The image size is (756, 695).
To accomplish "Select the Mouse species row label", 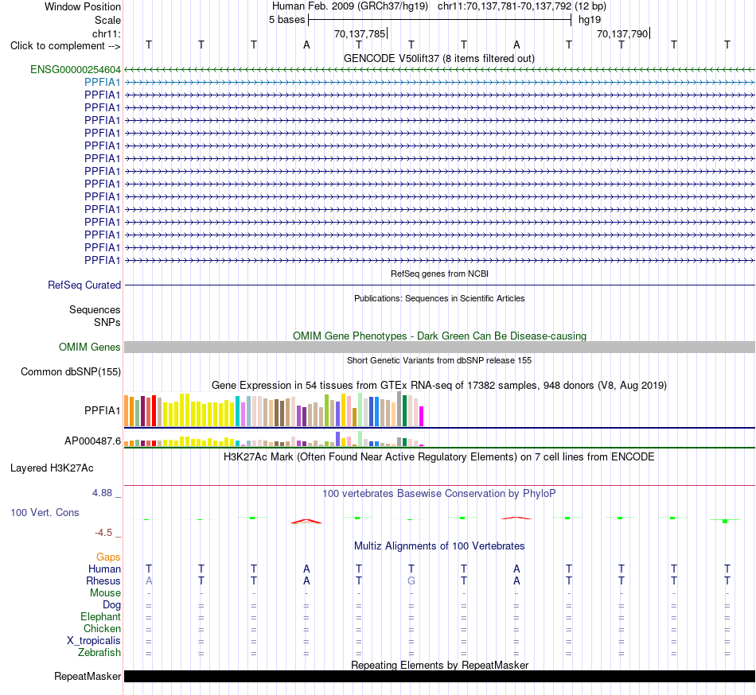I will [105, 593].
